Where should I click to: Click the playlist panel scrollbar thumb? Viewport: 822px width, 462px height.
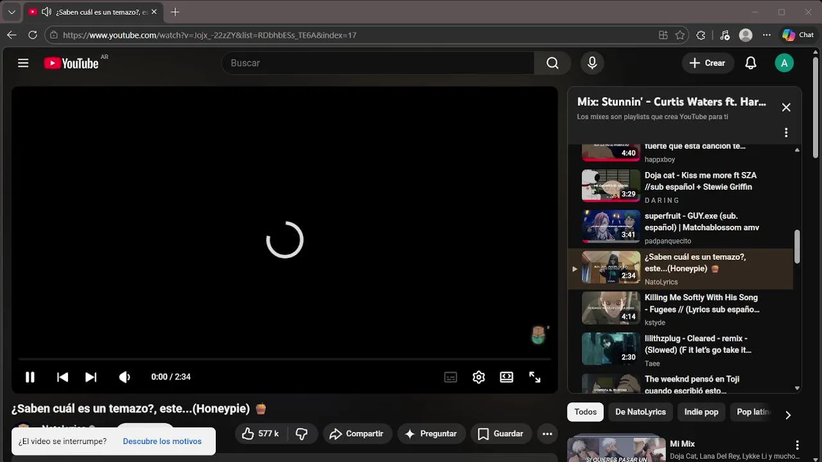(797, 246)
